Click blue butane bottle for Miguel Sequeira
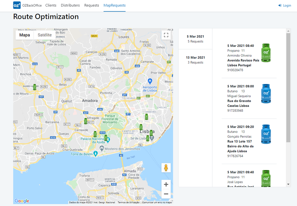The height and width of the screenshot is (206, 297). point(266,94)
